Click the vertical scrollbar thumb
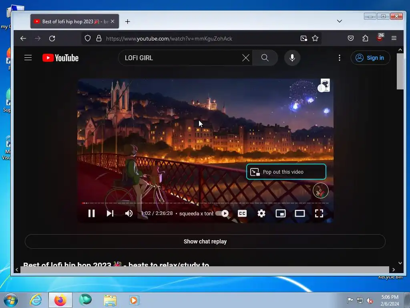The image size is (410, 308). coord(400,71)
